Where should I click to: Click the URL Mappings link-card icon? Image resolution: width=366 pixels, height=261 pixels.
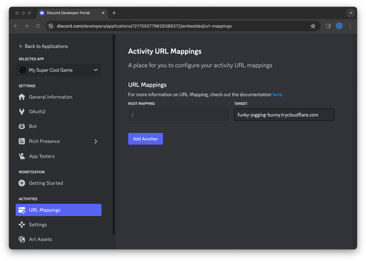pos(22,210)
